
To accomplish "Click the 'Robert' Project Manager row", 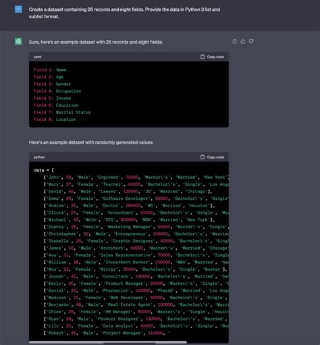I will point(107,334).
